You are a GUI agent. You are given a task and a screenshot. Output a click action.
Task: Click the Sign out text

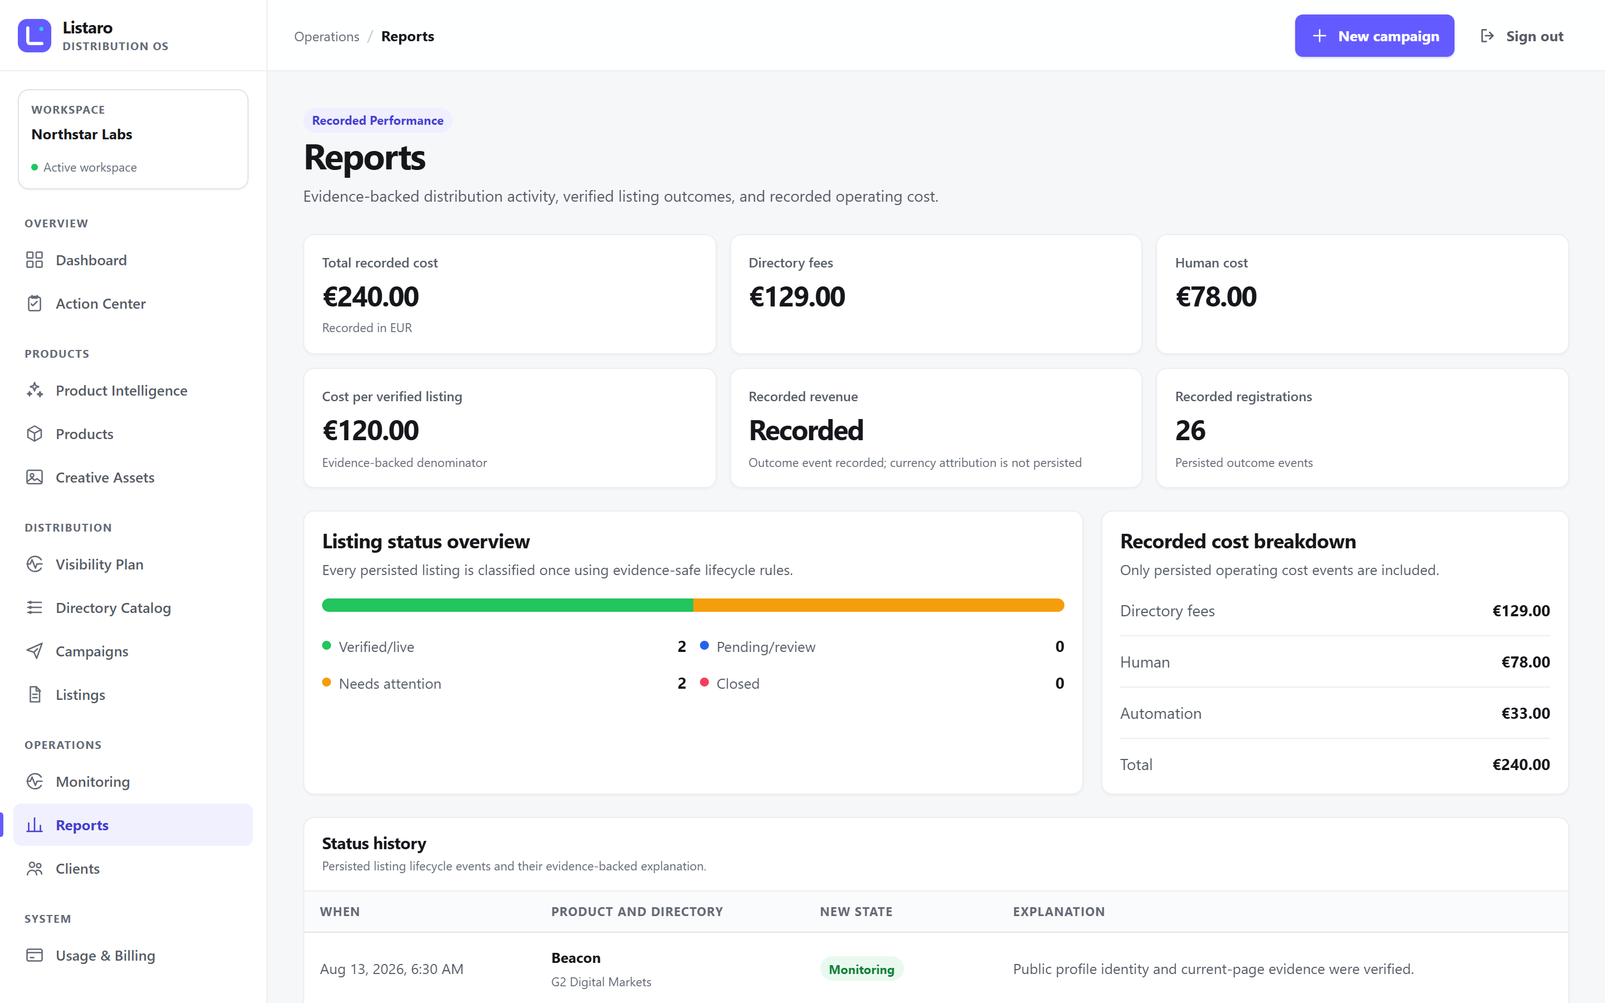point(1535,36)
